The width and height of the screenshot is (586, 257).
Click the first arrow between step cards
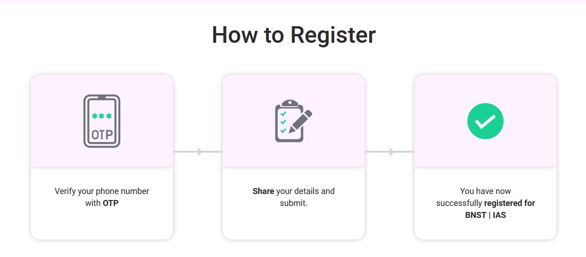tap(198, 151)
